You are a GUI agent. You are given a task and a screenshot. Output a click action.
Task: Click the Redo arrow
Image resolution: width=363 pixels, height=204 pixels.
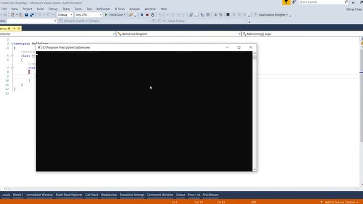coord(48,15)
